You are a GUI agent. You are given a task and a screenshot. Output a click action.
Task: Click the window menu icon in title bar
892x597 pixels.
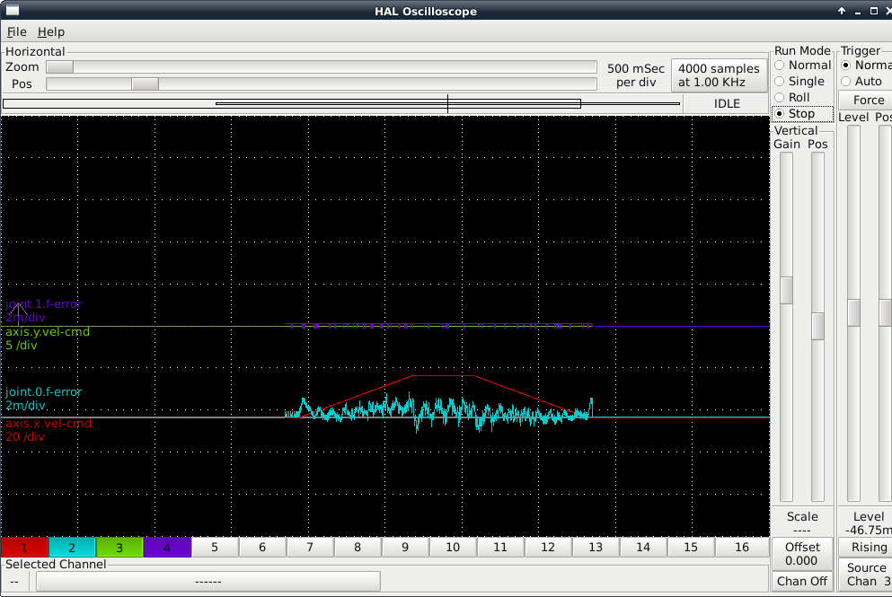pos(12,10)
